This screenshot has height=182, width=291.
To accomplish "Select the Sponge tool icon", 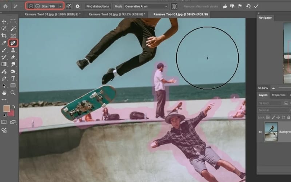I will [x=13, y=71].
